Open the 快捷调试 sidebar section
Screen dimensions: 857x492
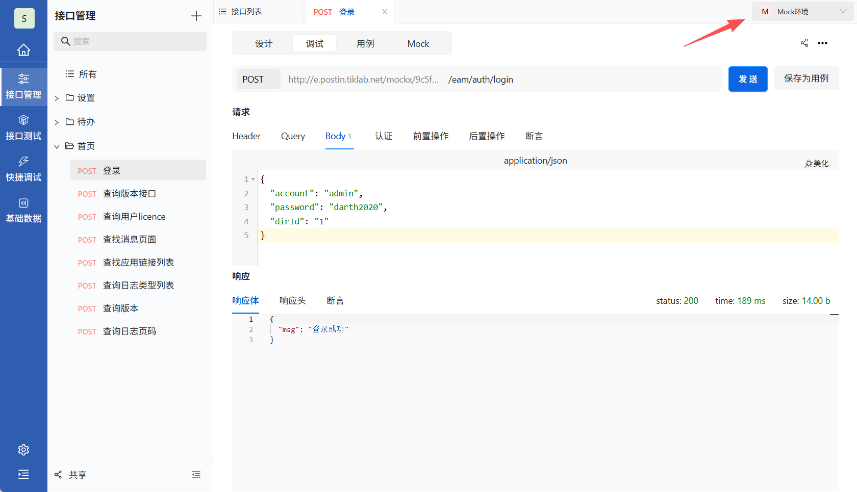click(23, 169)
